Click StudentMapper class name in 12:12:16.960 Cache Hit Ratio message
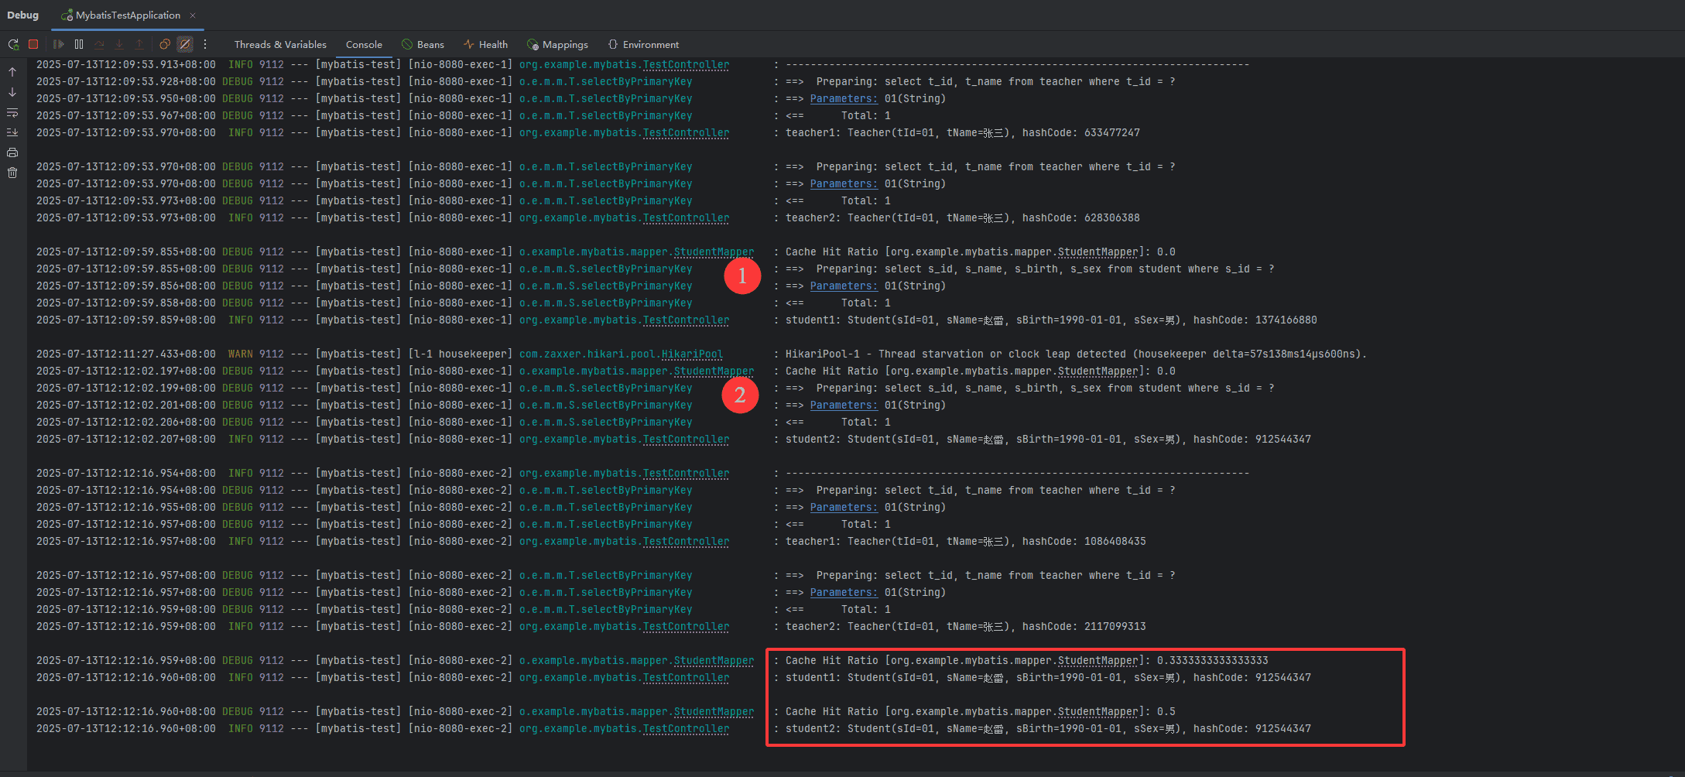Viewport: 1685px width, 777px height. [x=1098, y=711]
